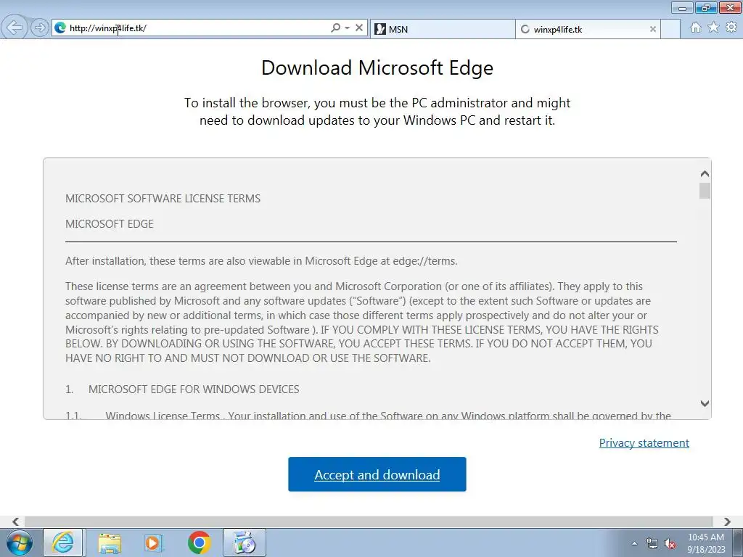Open Google Chrome from the taskbar
Viewport: 743px width, 557px height.
(x=199, y=542)
